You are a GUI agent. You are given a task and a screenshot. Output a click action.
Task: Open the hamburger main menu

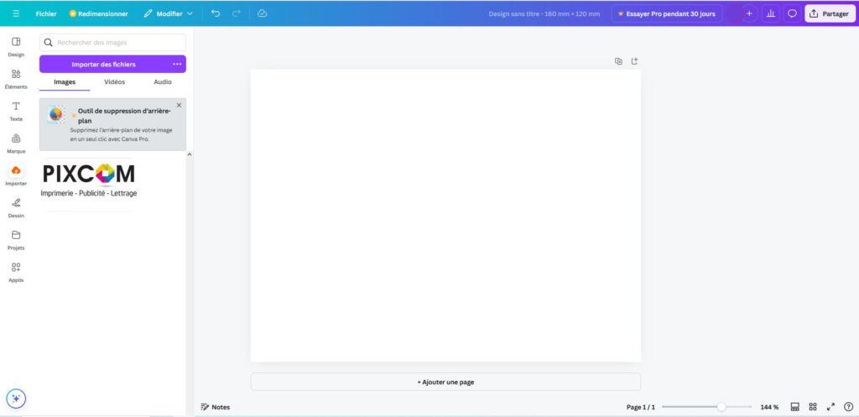coord(16,13)
